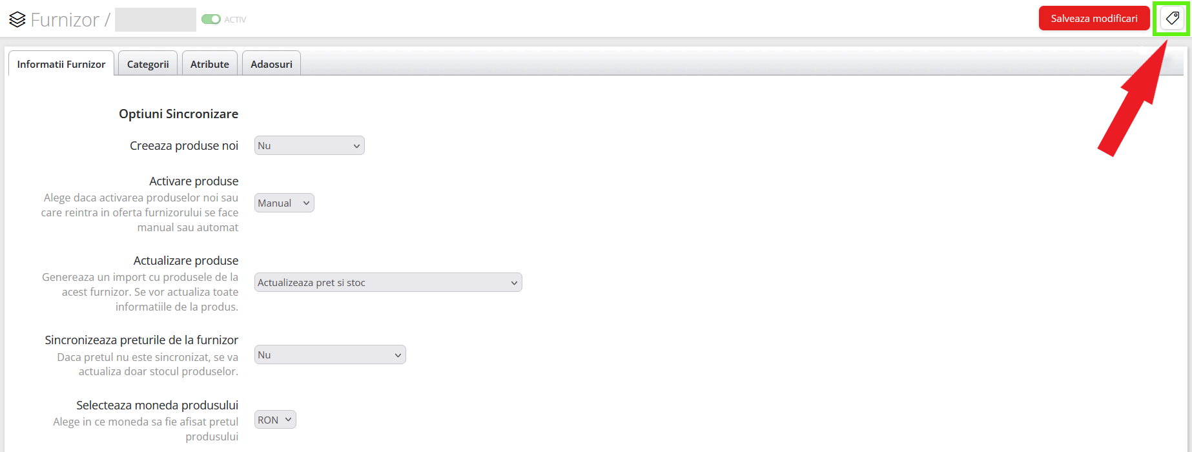Open the Actualizeaza pret si stoc dropdown
The height and width of the screenshot is (452, 1192).
(x=387, y=283)
